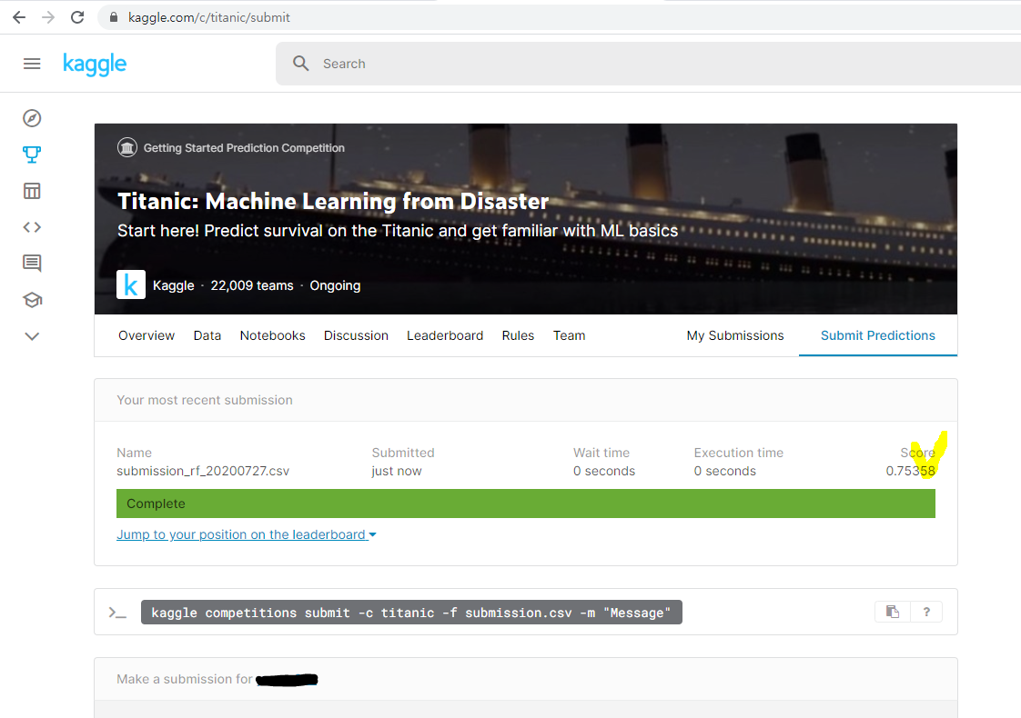Click 'Your most recent submission' heading

point(205,400)
